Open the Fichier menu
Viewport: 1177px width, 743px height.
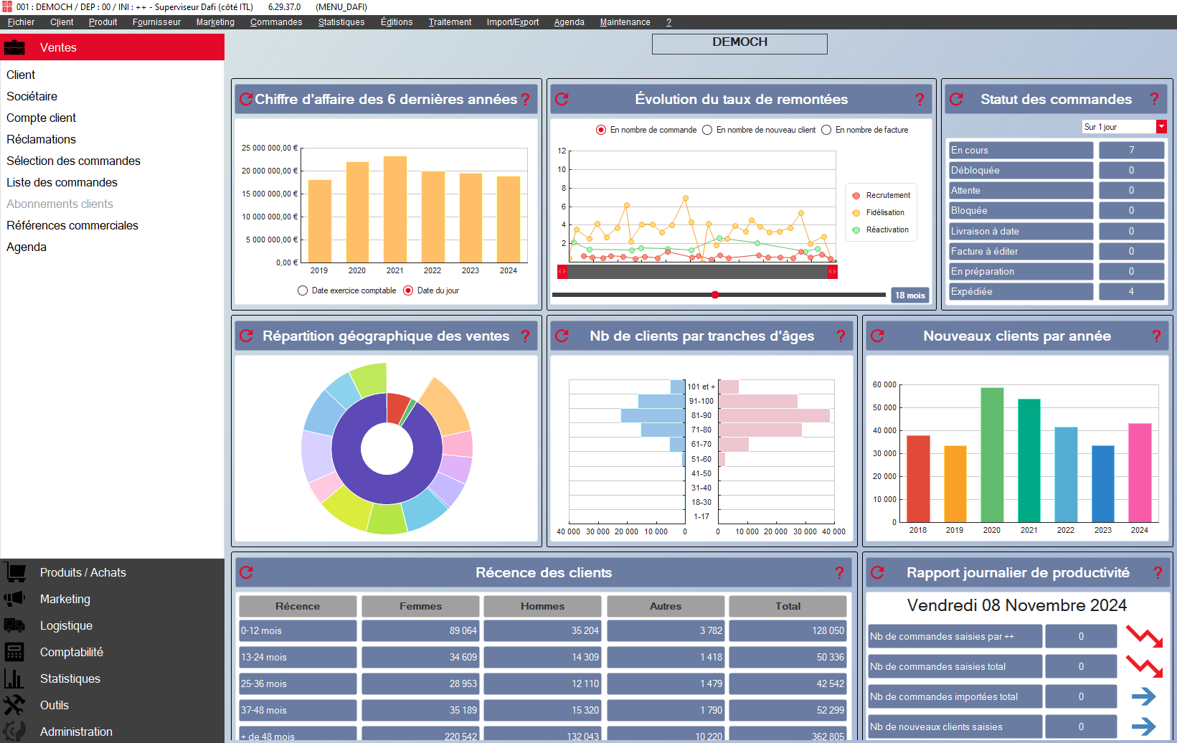click(x=21, y=22)
